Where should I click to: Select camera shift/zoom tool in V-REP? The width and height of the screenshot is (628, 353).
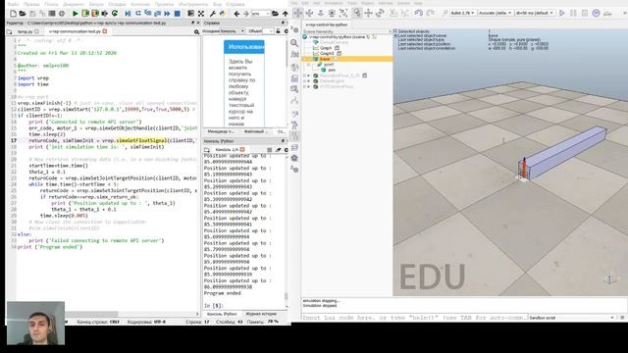tap(321, 13)
